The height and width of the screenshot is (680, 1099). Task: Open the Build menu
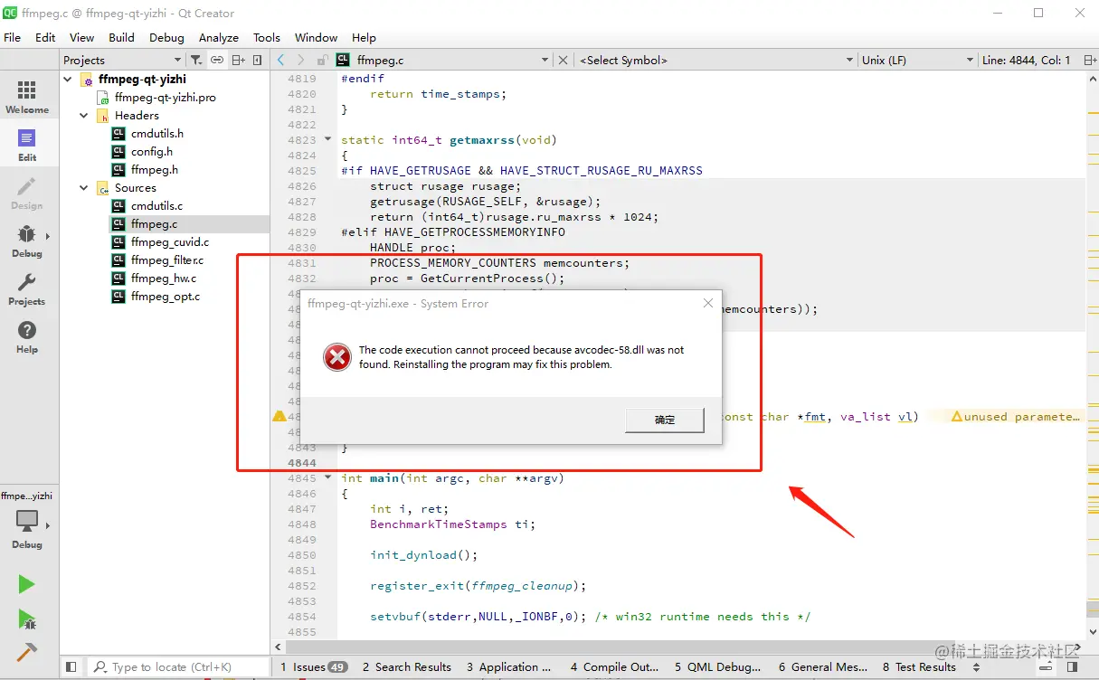[121, 37]
